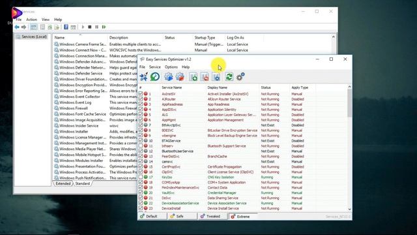This screenshot has height=235, width=417.
Task: Select the Default optimization mode
Action: 152,216
